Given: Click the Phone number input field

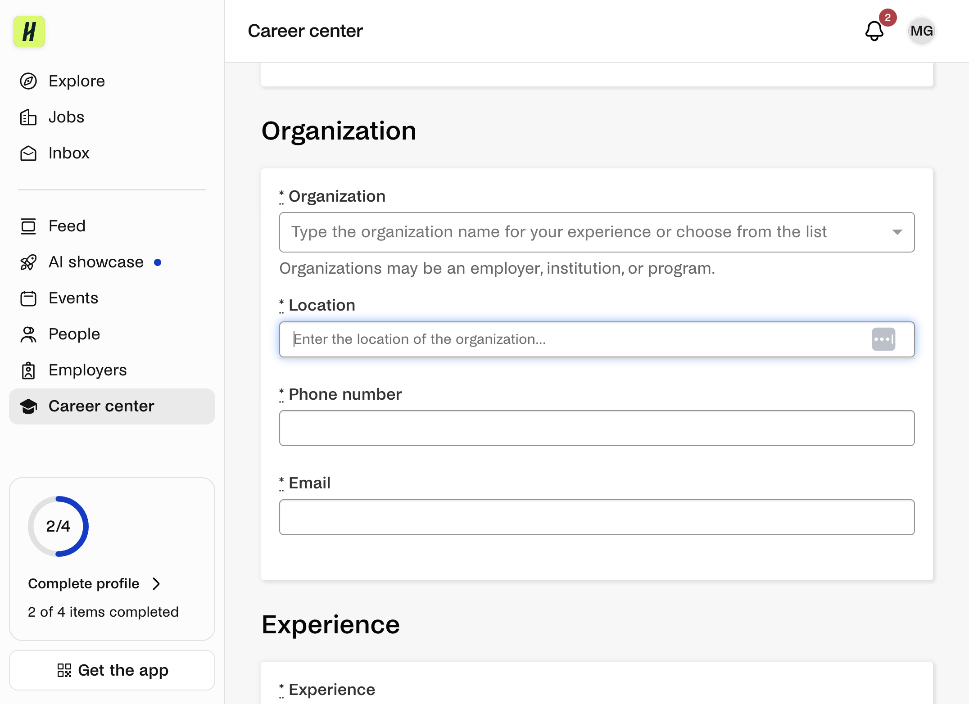Looking at the screenshot, I should [597, 428].
